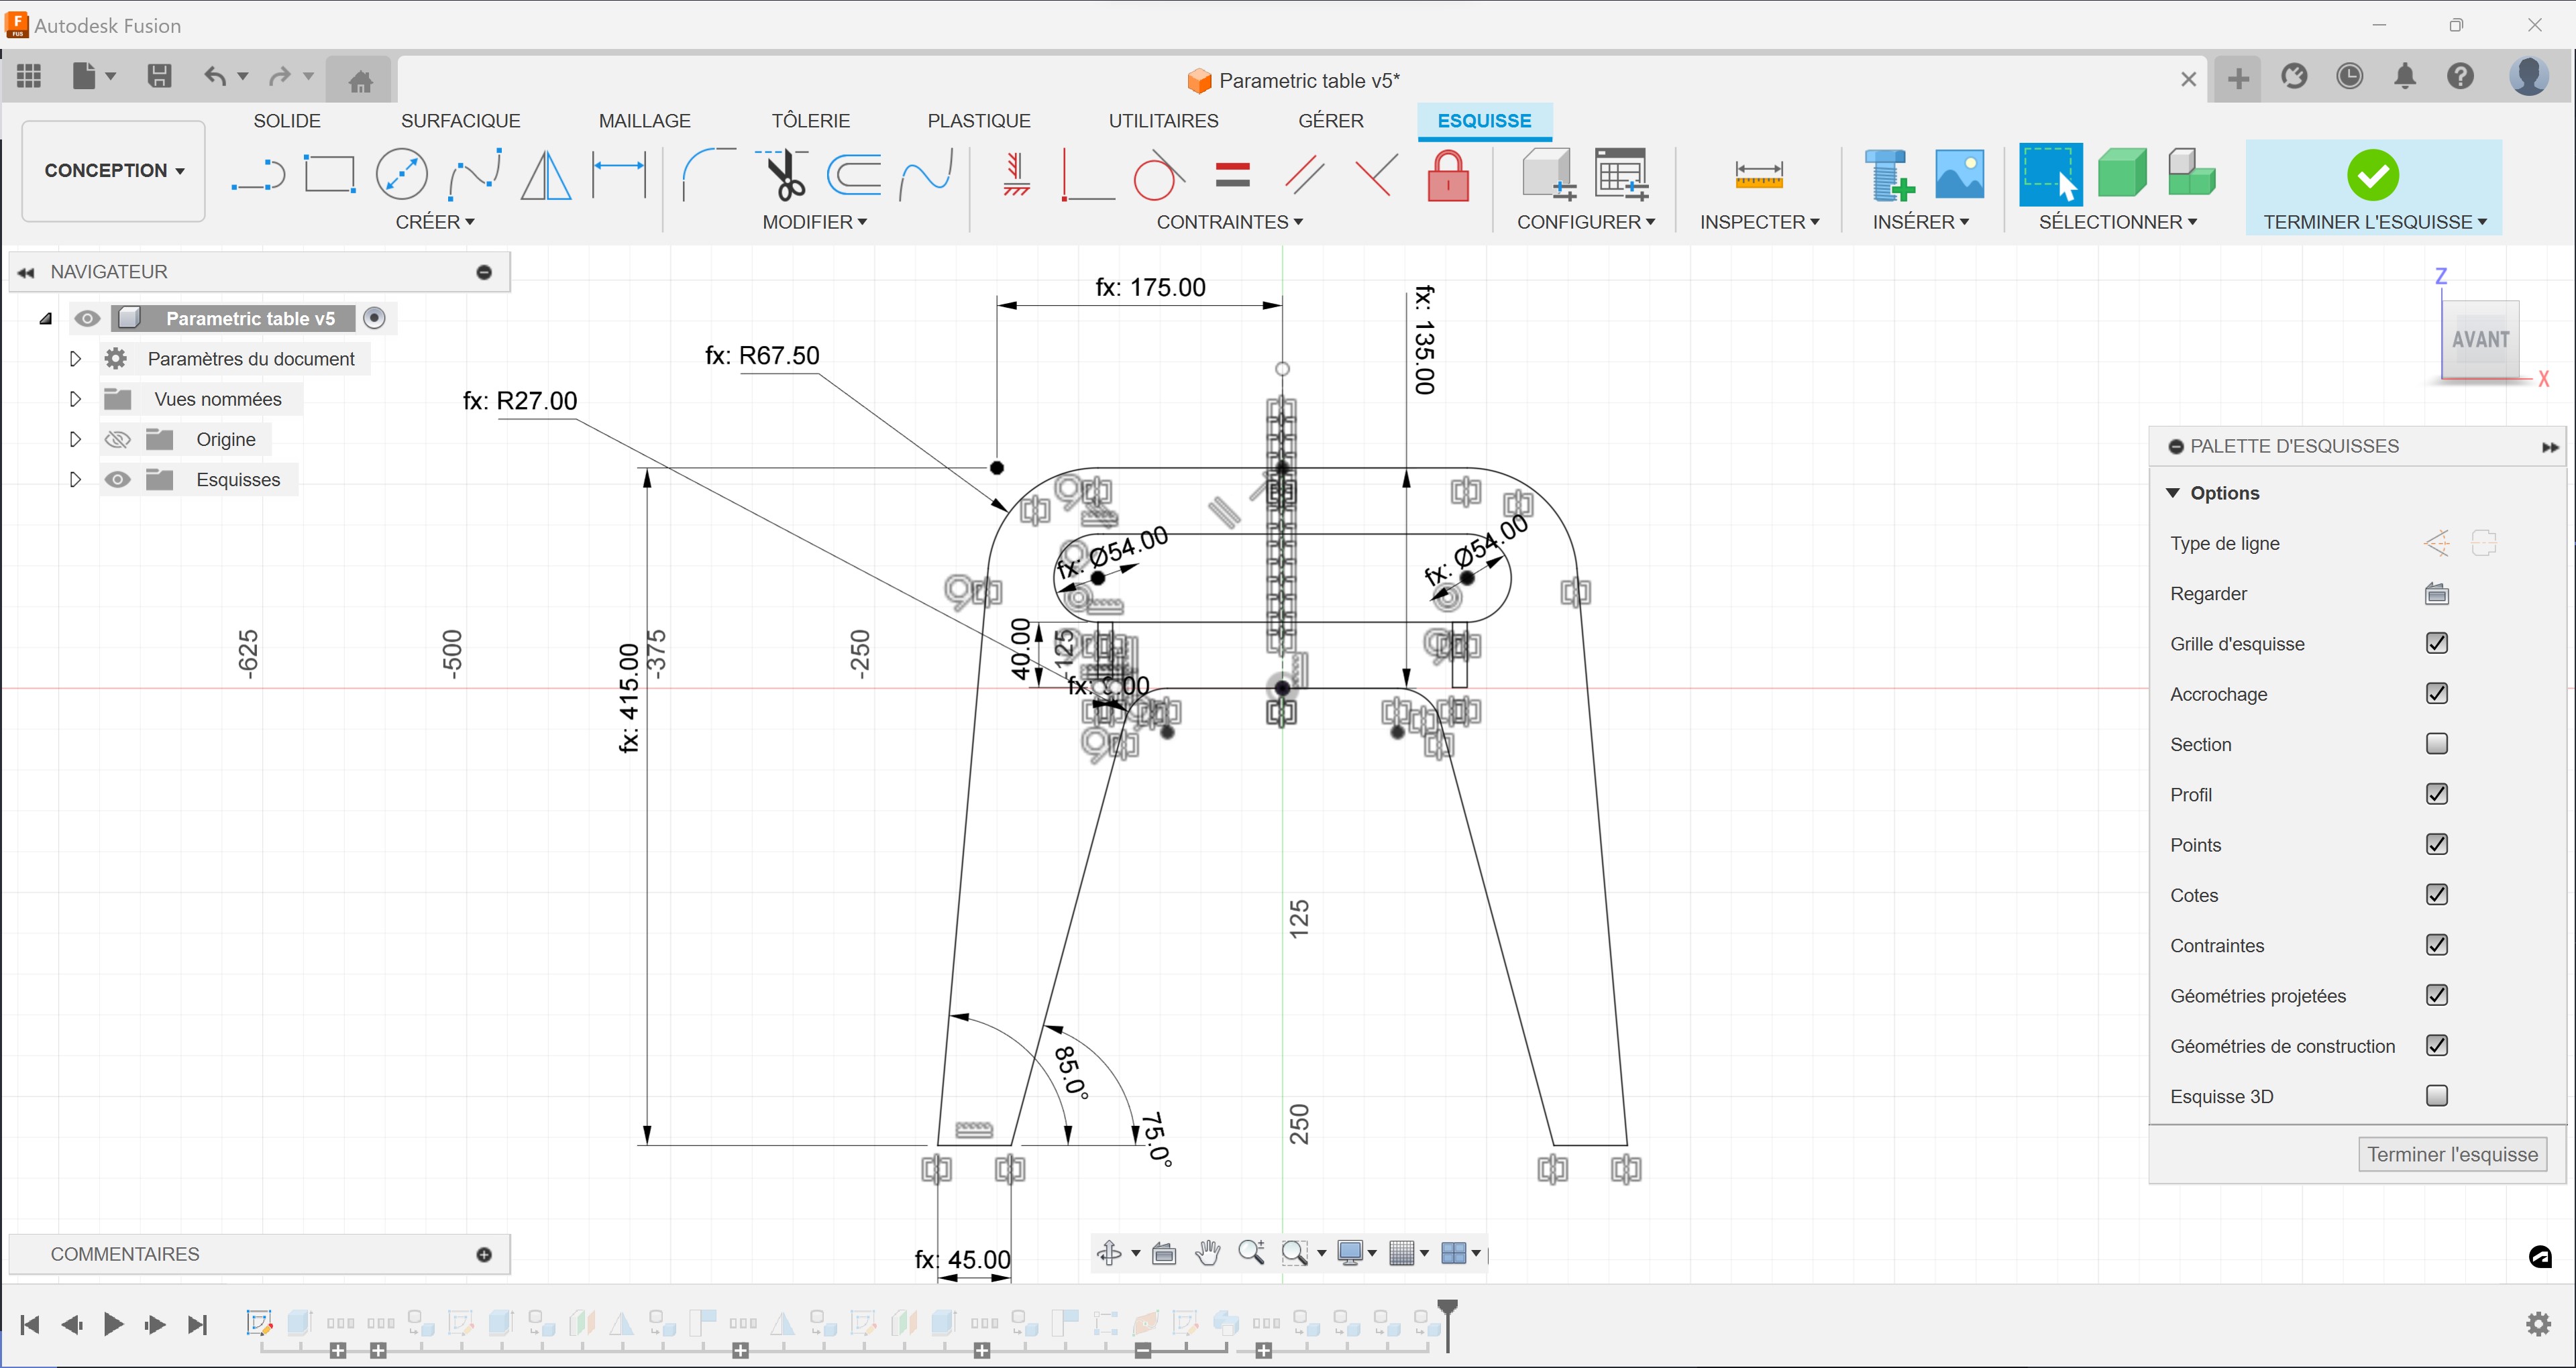Play the timeline
Viewport: 2576px width, 1368px height.
[113, 1324]
